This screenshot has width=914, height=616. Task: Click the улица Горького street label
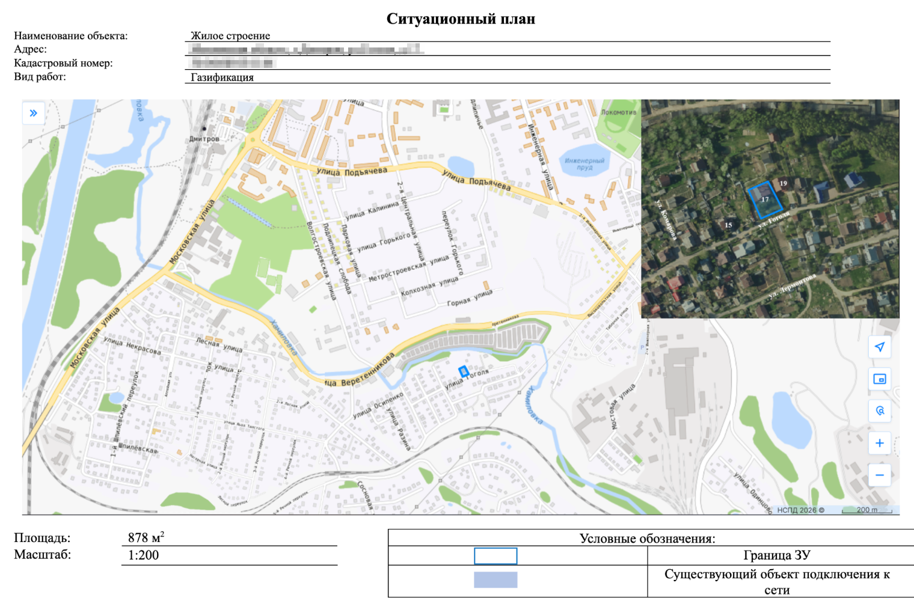coord(384,242)
